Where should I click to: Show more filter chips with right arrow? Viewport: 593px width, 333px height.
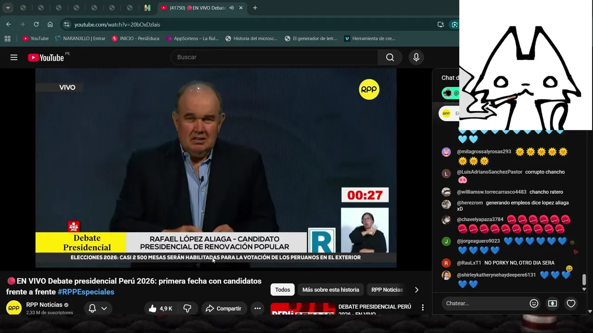(x=416, y=290)
